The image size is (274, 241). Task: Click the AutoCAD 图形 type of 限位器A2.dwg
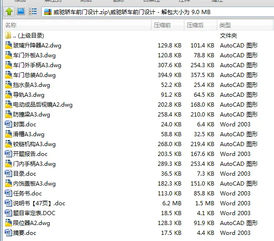[239, 223]
